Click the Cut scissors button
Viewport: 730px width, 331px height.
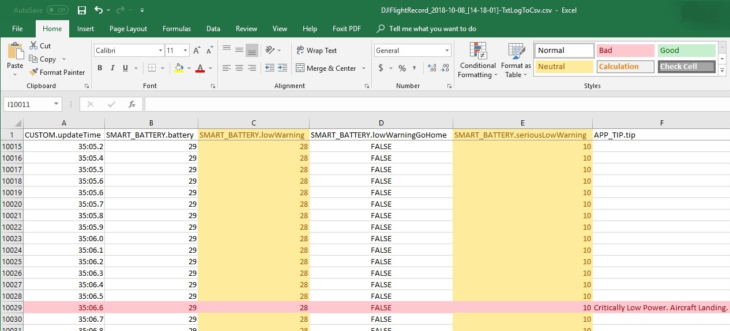[40, 46]
